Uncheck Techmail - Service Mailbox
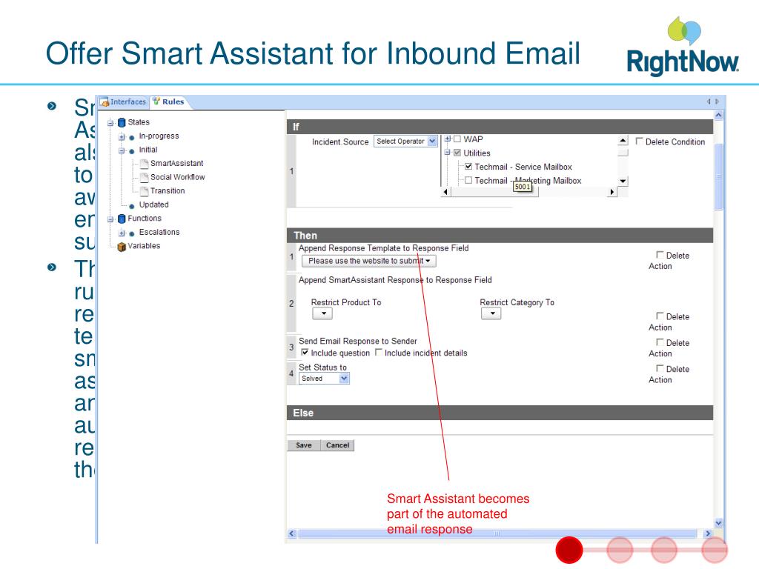The width and height of the screenshot is (759, 569). pyautogui.click(x=468, y=167)
